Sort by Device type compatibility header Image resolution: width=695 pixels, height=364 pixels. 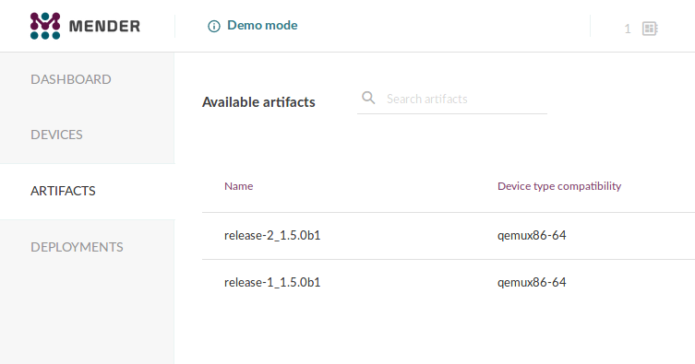click(x=559, y=186)
